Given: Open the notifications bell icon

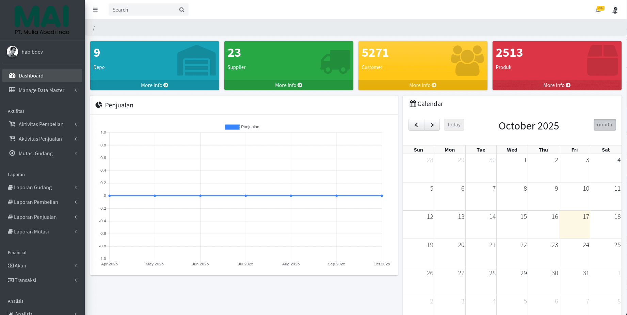Looking at the screenshot, I should click(x=598, y=10).
